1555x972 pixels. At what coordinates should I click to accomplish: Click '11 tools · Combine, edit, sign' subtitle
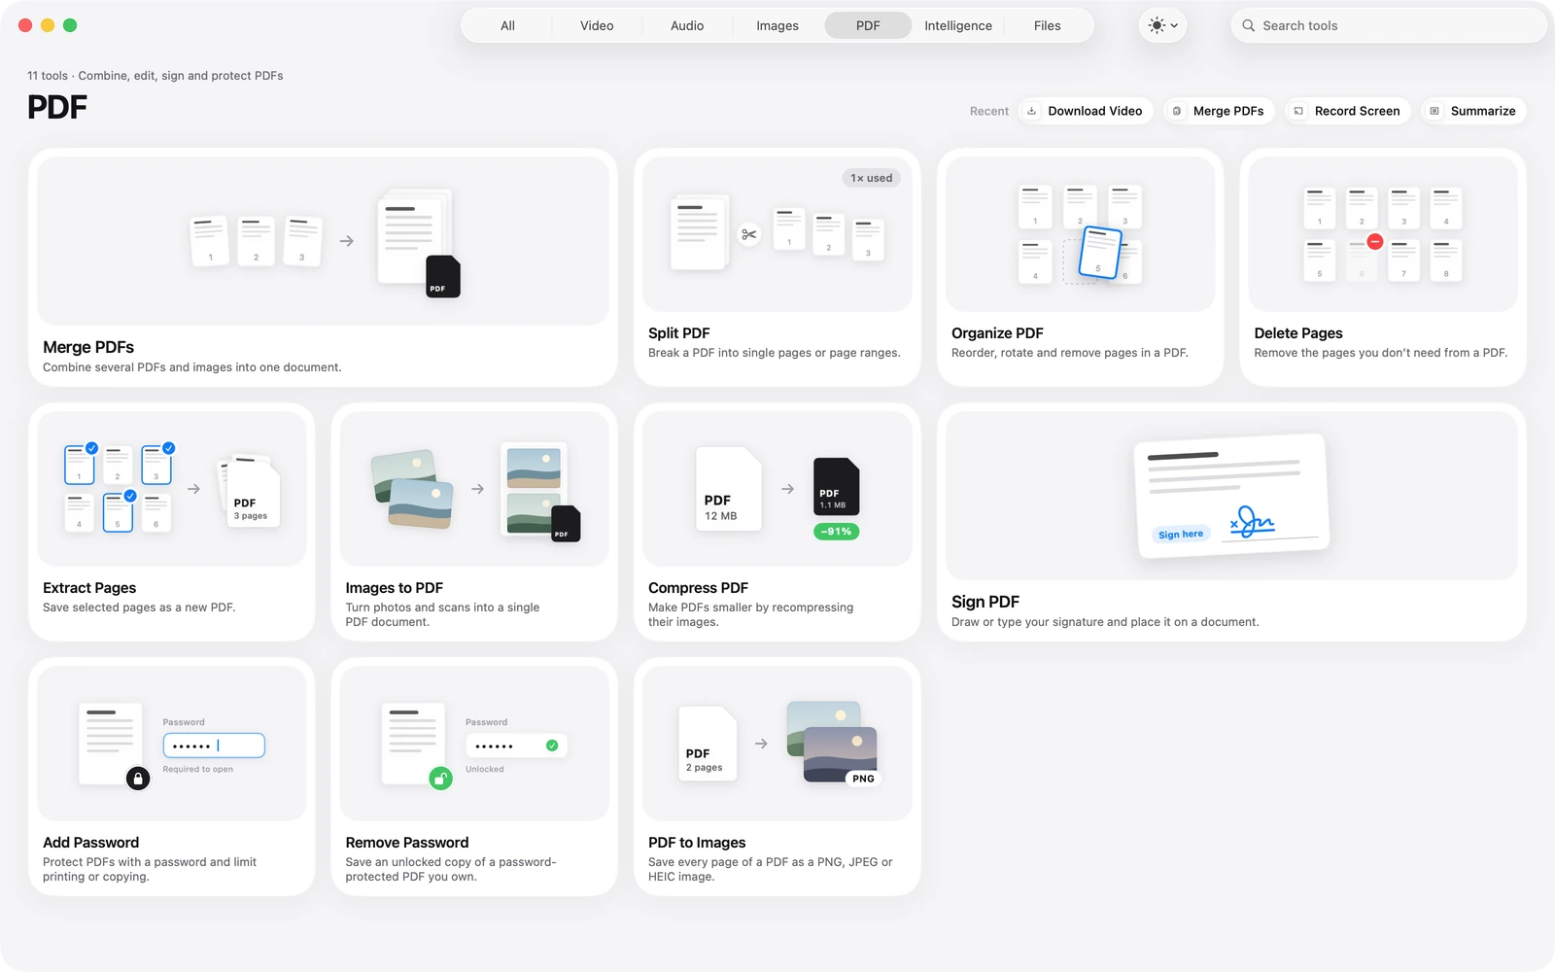tap(155, 75)
